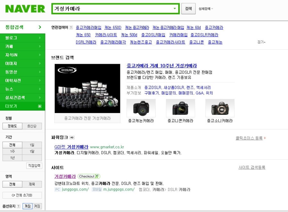Open the search box suggestions dropdown arrow
This screenshot has height=212, width=288.
point(175,8)
